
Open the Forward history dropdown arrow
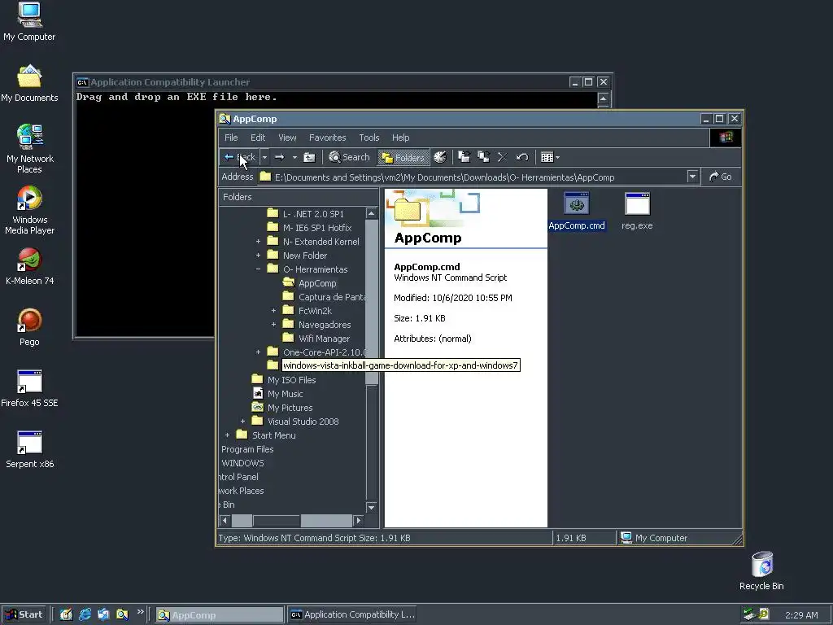(294, 157)
